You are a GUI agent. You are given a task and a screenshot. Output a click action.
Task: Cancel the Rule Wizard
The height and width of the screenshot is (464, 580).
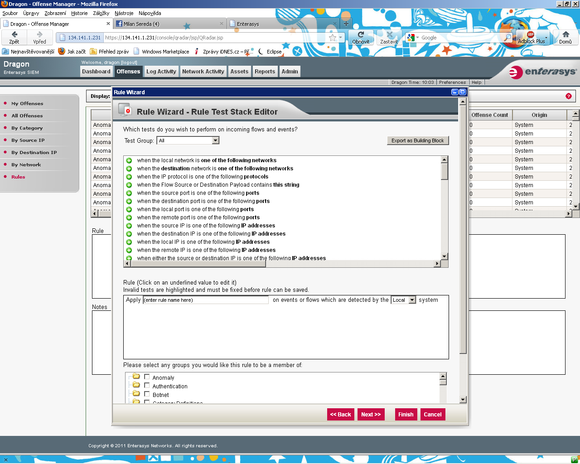click(433, 414)
